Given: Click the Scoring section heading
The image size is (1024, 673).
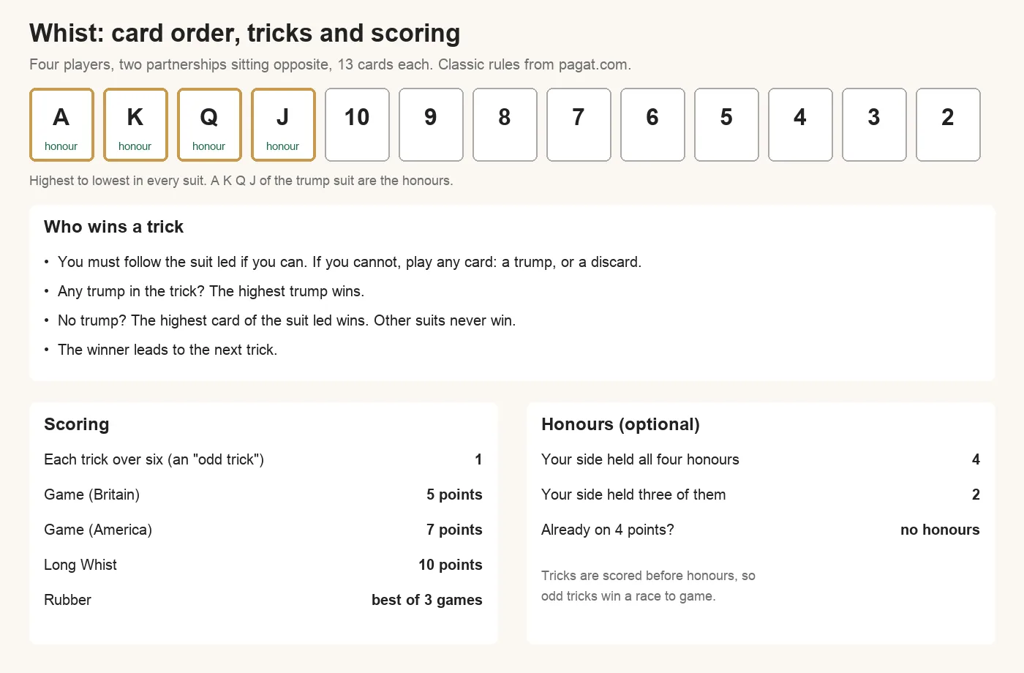Looking at the screenshot, I should (x=76, y=424).
